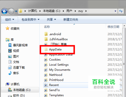Click the 库 libraries icon

pyautogui.click(x=8, y=40)
